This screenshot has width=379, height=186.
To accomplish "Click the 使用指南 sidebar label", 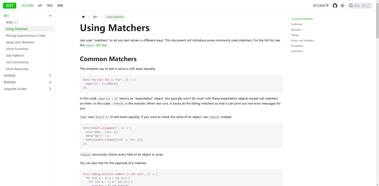I will 9,76.
